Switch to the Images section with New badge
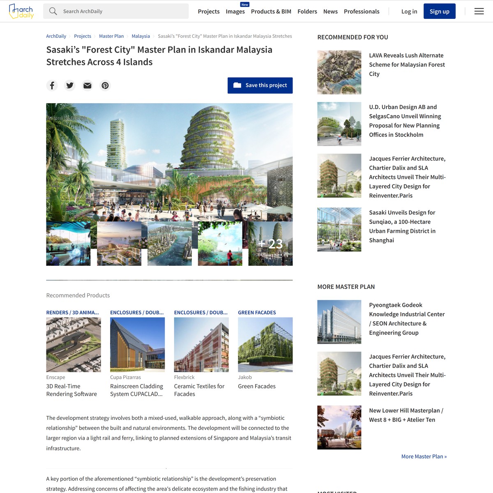Screen dimensions: 493x493 (235, 12)
